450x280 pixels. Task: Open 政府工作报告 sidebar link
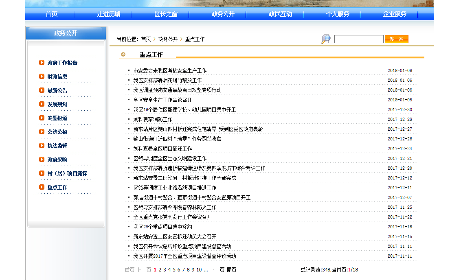(63, 63)
